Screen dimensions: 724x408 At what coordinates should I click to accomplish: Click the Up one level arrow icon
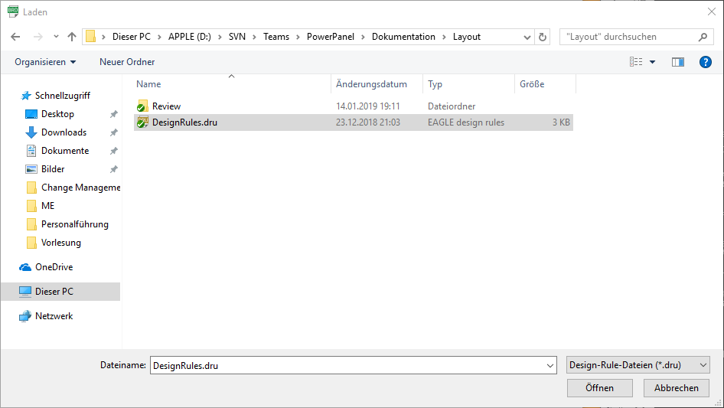click(x=72, y=37)
